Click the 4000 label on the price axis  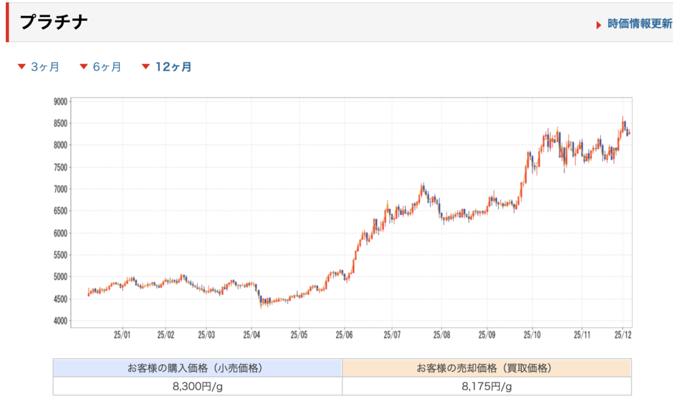click(x=60, y=321)
